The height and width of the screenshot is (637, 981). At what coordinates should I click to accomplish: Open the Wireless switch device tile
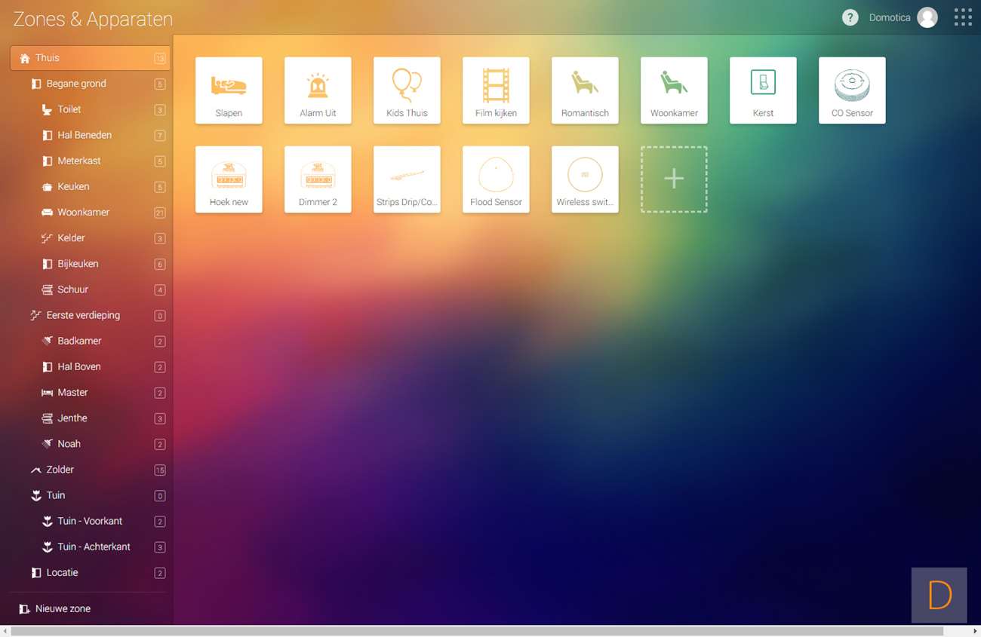(585, 179)
